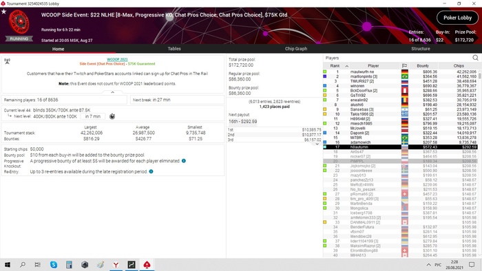This screenshot has width=482, height=271.
Task: Switch to the Home tab
Action: (x=58, y=49)
